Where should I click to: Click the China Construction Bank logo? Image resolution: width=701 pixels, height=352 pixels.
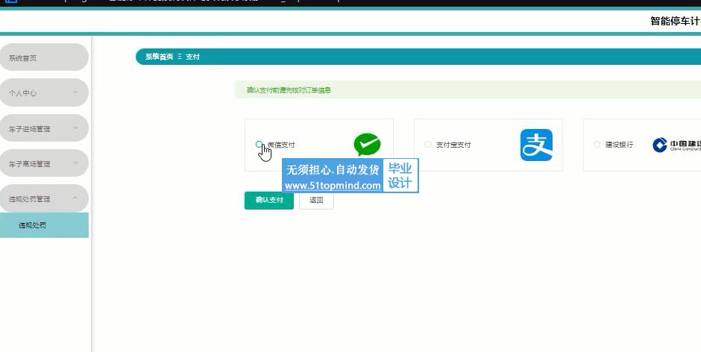676,145
